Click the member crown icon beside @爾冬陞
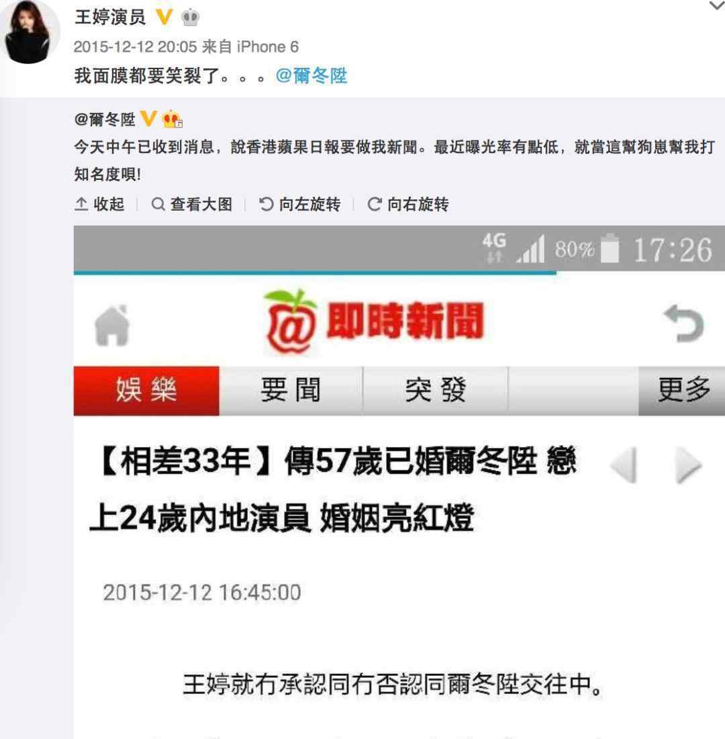Viewport: 725px width, 739px height. [172, 119]
